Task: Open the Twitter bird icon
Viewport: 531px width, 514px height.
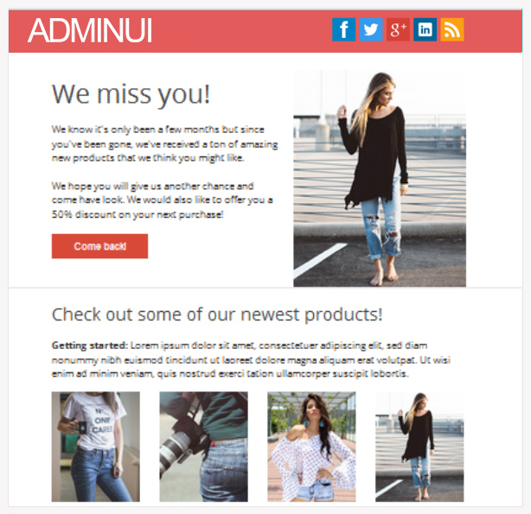Action: coord(371,29)
